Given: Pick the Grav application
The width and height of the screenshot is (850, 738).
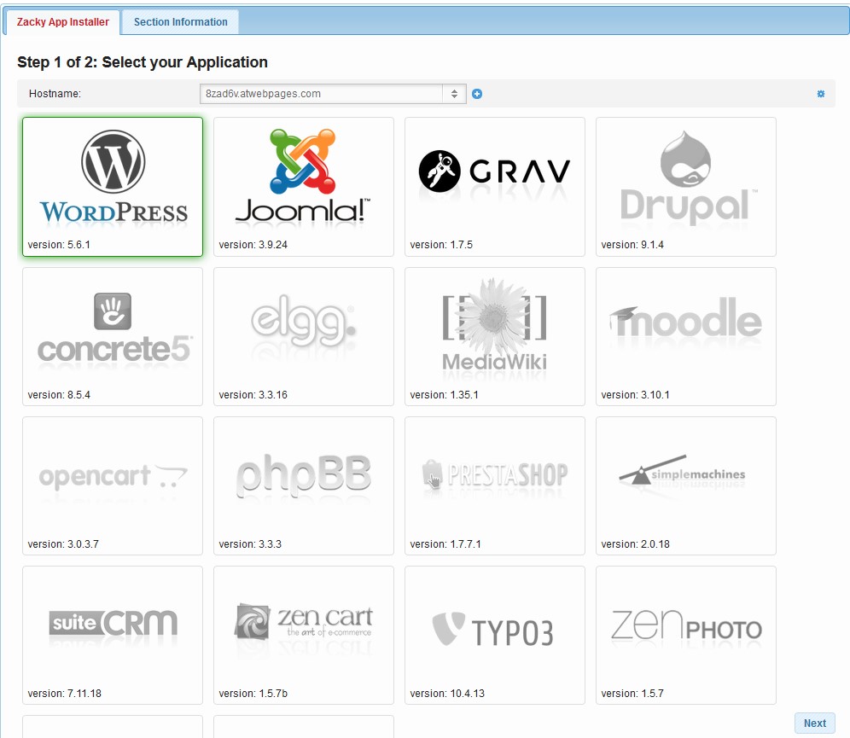Looking at the screenshot, I should pyautogui.click(x=495, y=186).
